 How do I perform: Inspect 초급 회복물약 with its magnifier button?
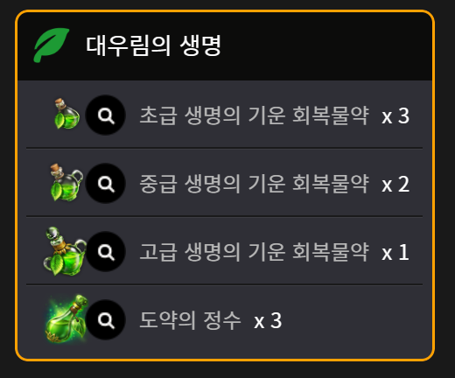[106, 115]
